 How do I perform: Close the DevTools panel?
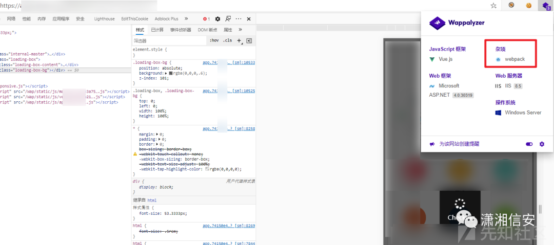[249, 19]
